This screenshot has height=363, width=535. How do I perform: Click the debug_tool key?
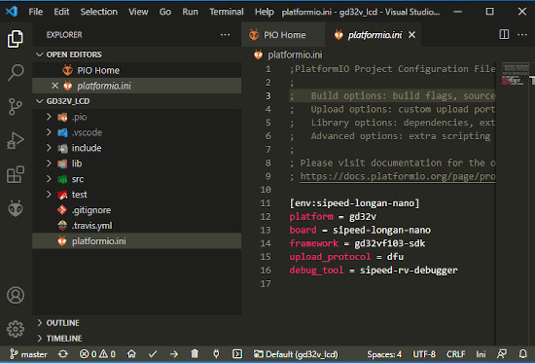316,271
